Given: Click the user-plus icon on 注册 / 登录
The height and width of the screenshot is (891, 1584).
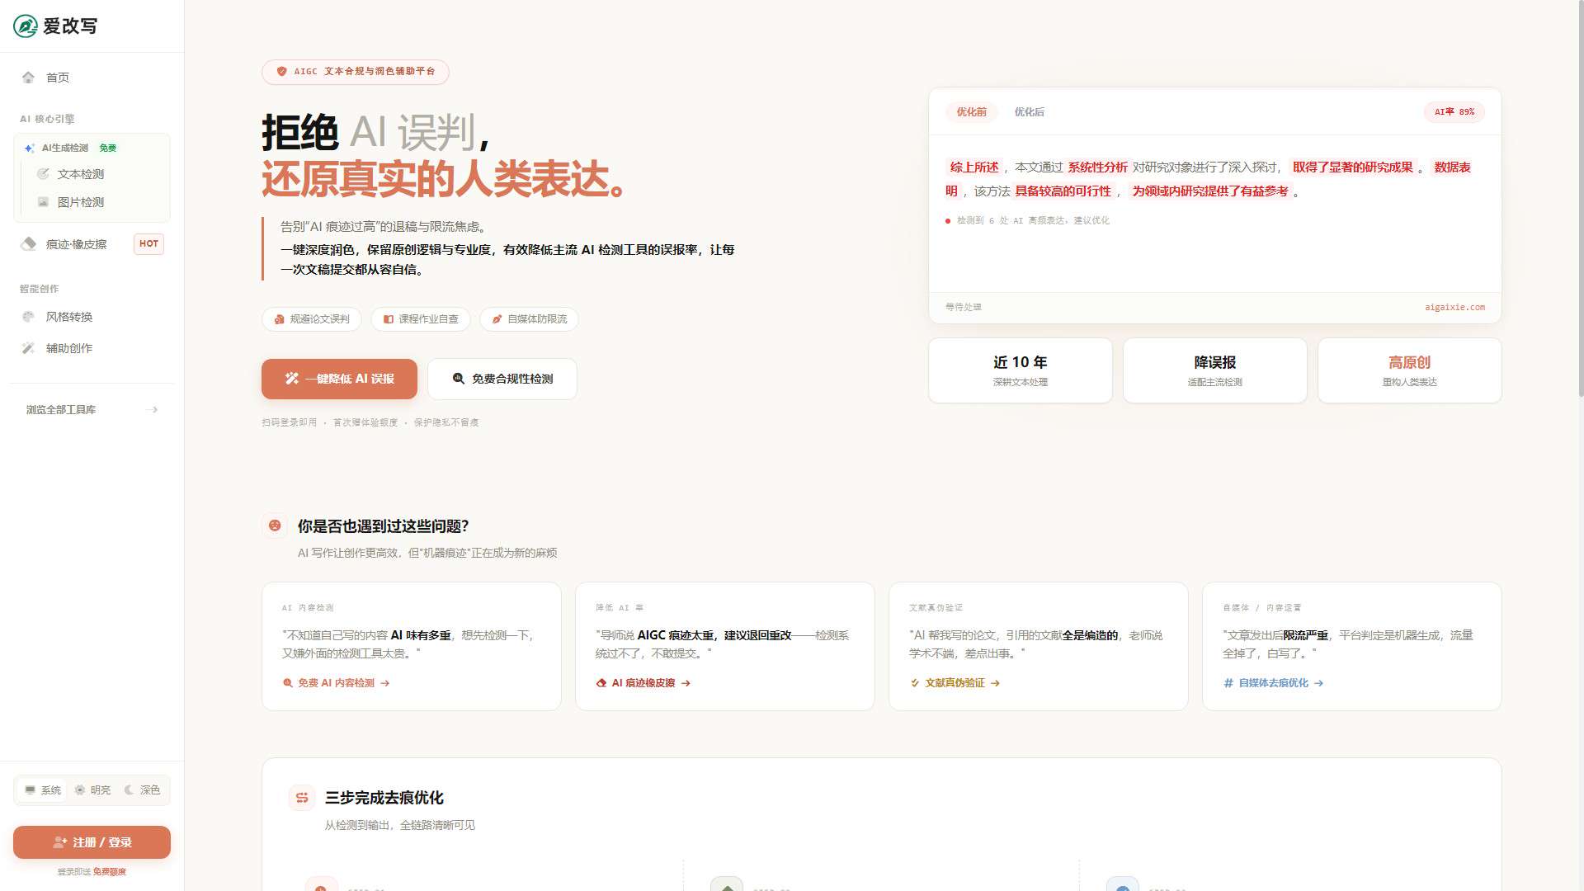Looking at the screenshot, I should [60, 842].
